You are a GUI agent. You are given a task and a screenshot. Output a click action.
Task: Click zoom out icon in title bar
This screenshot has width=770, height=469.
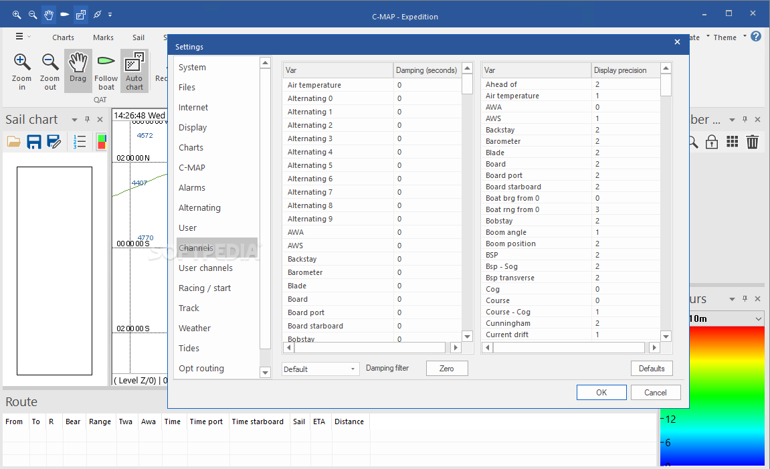click(33, 15)
